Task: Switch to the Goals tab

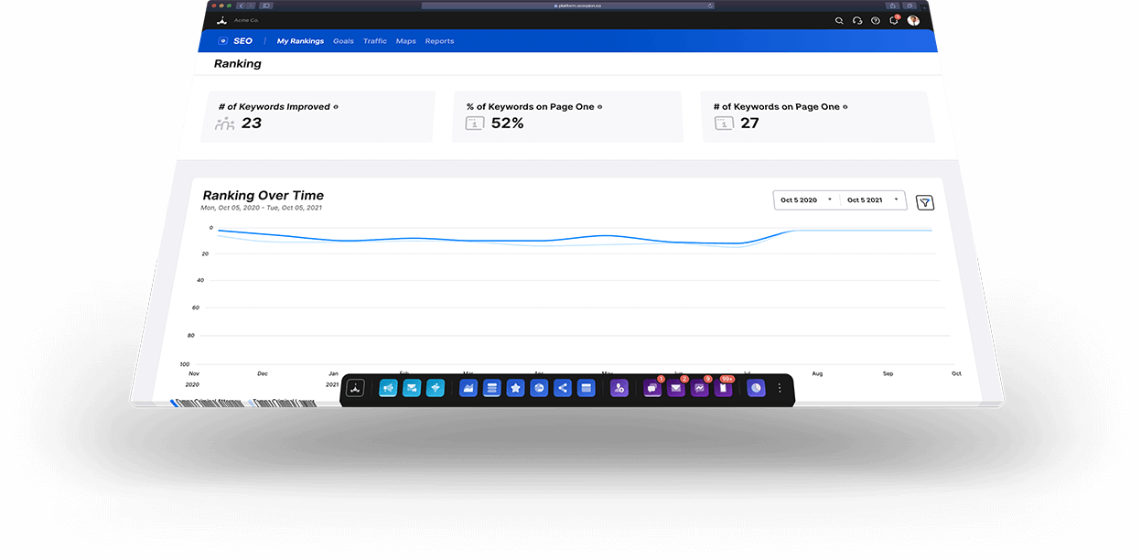Action: [343, 41]
